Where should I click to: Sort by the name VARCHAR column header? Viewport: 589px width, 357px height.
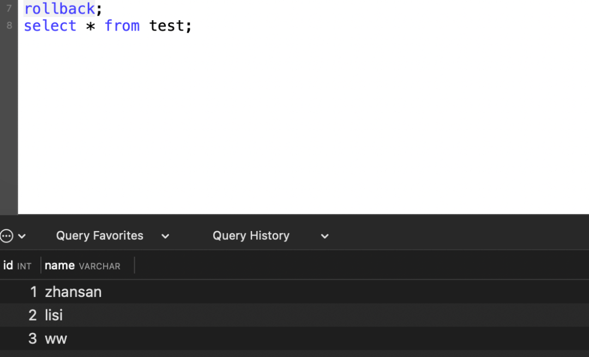pyautogui.click(x=82, y=265)
